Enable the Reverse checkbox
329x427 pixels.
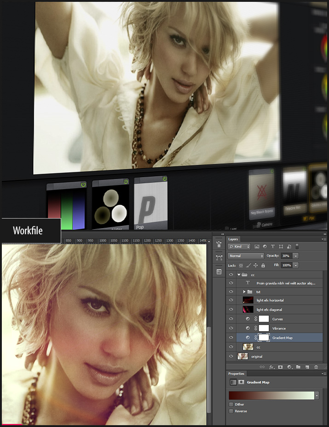coord(231,411)
